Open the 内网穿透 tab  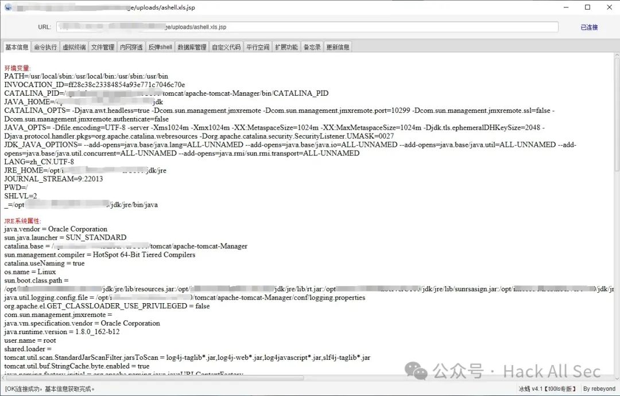click(x=131, y=47)
